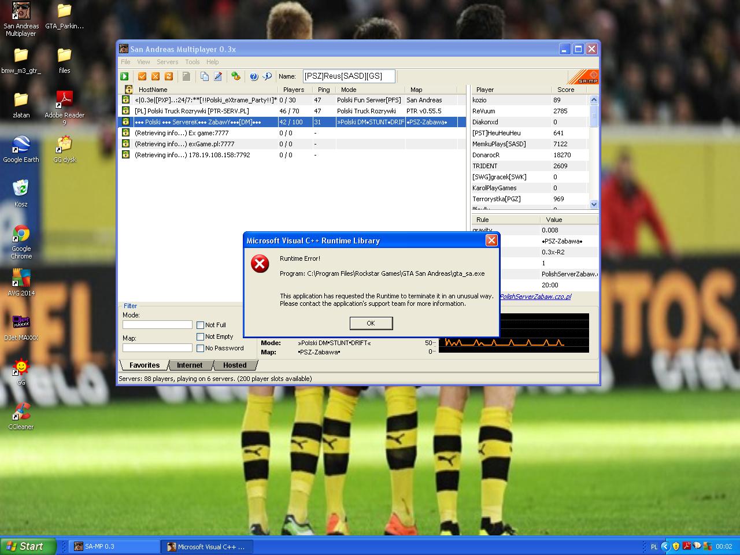Open the Kosz recycle bin

click(x=21, y=194)
